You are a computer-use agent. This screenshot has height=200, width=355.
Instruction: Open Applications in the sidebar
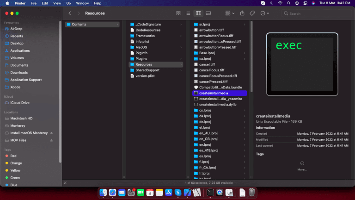[x=20, y=50]
